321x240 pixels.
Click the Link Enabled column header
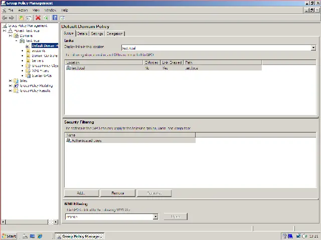[x=172, y=62]
